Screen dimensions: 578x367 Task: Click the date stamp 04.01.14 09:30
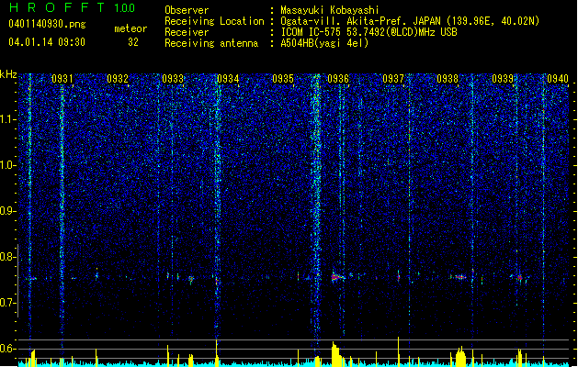[x=47, y=42]
